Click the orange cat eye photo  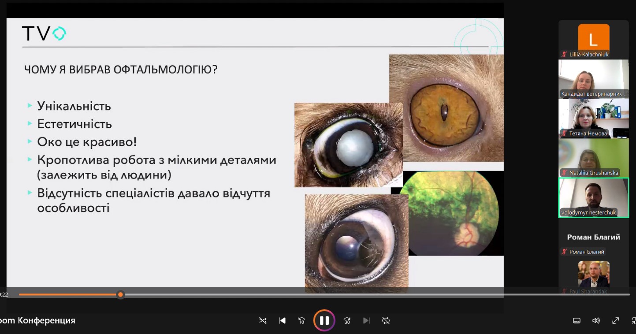tap(446, 108)
